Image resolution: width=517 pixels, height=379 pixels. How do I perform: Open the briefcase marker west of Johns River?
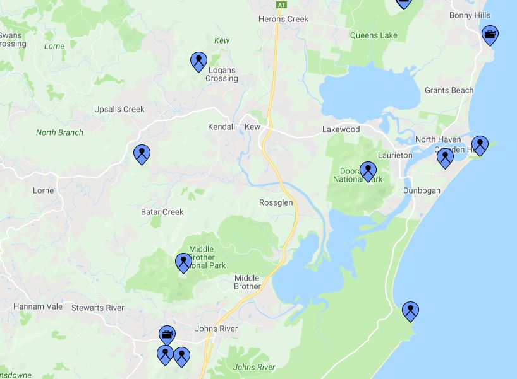167,335
